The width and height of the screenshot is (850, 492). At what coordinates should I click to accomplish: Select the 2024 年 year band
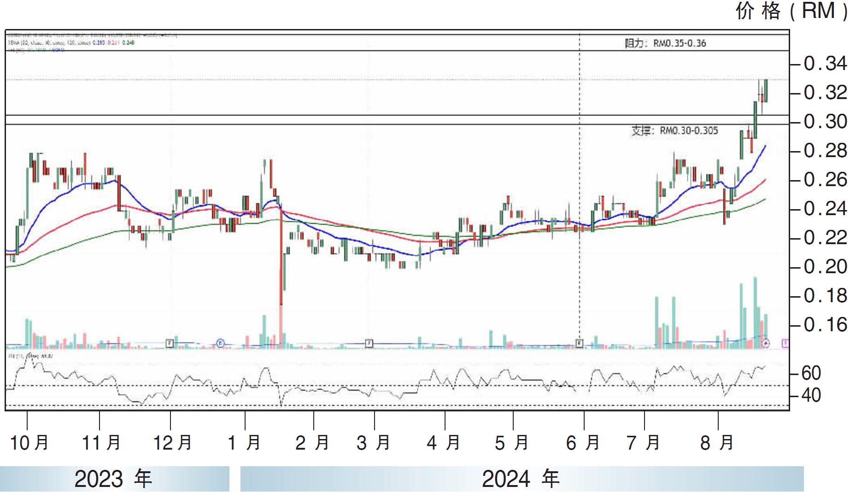click(x=521, y=479)
